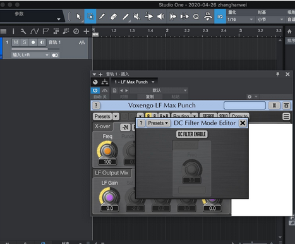This screenshot has width=295, height=244.
Task: Adjust the purple LF Gain knob
Action: point(109,197)
